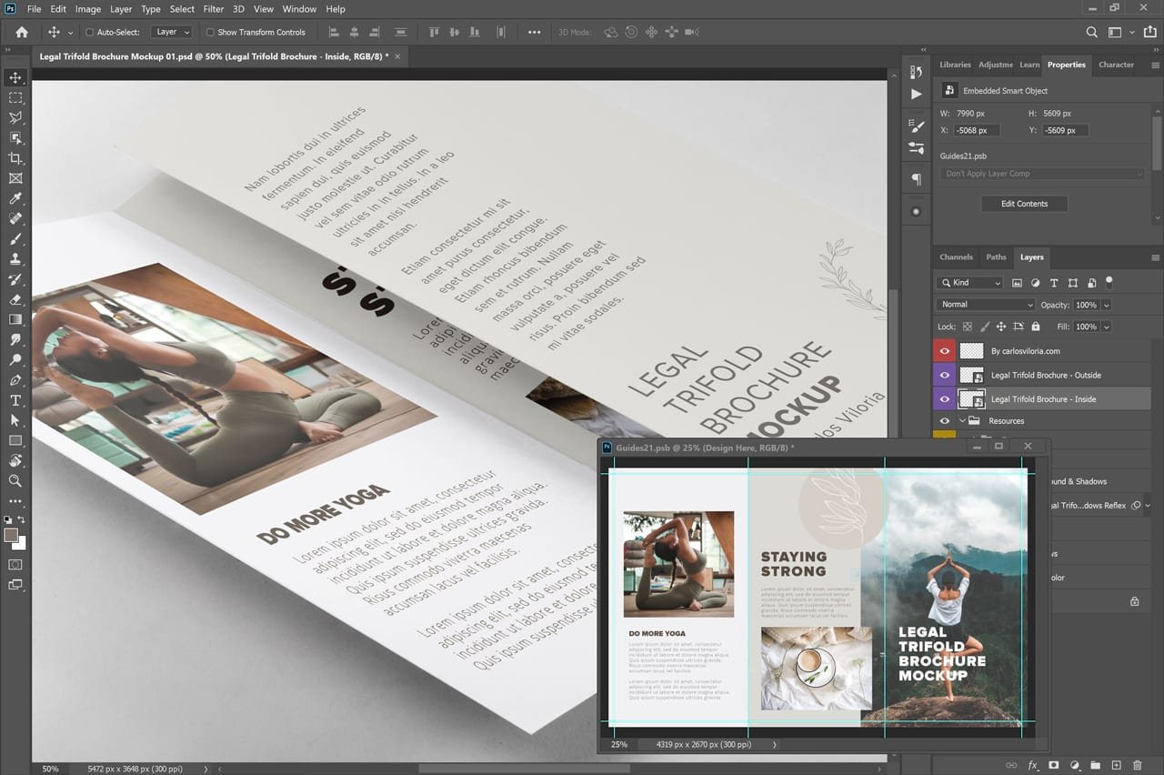Toggle Lock all padlock icon
The width and height of the screenshot is (1164, 775).
tap(1036, 327)
